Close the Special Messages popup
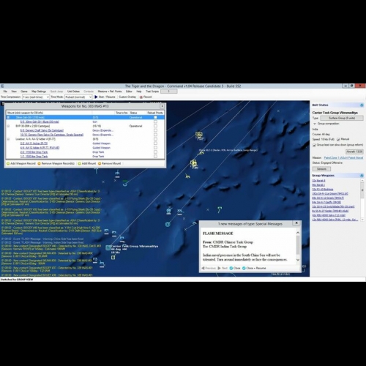This screenshot has height=366, width=366. [x=296, y=223]
